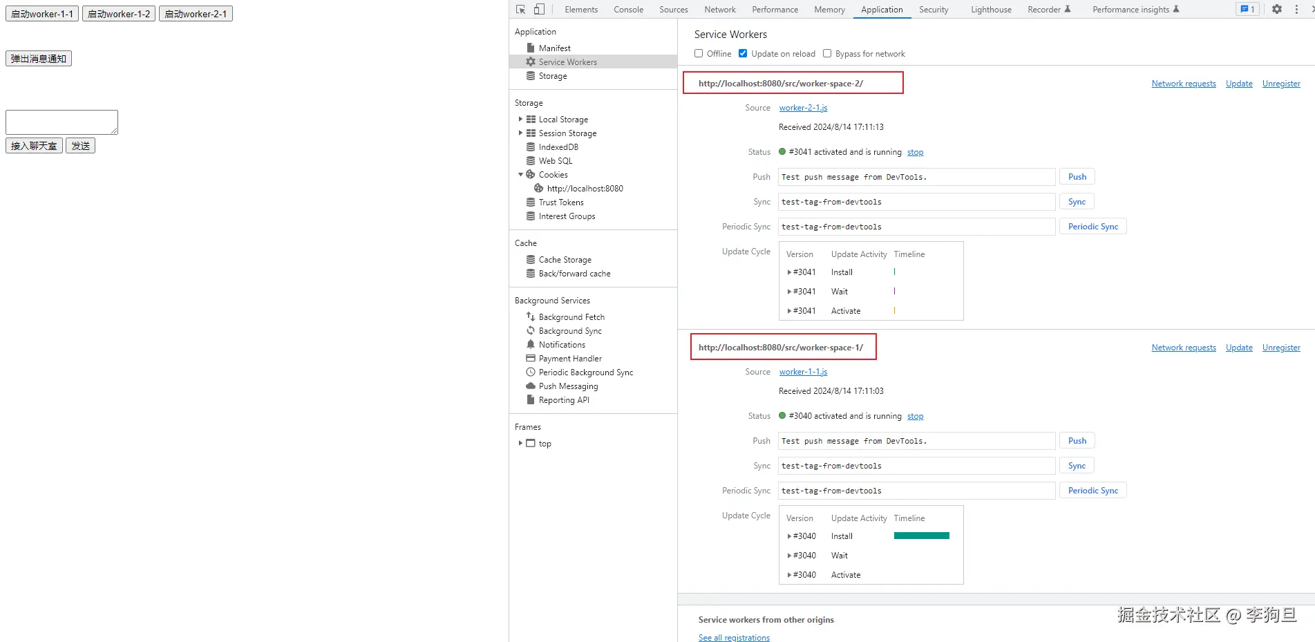The height and width of the screenshot is (642, 1315).
Task: Open DevTools settings gear
Action: point(1277,9)
